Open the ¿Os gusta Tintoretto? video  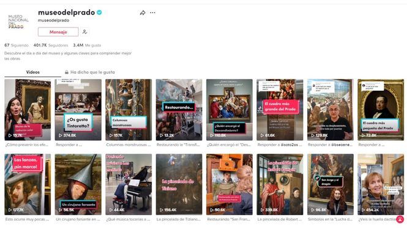tap(78, 110)
